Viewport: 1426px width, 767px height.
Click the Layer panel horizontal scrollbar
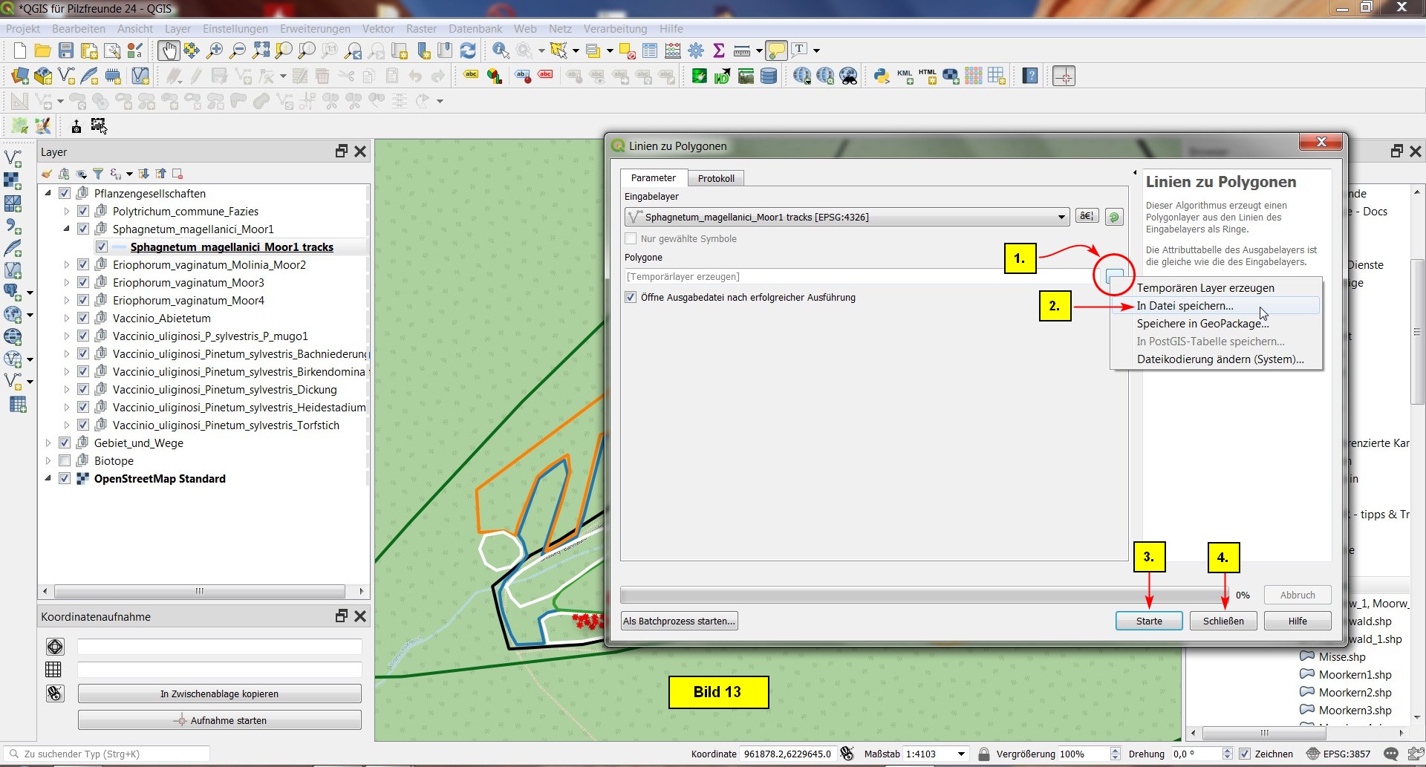pos(199,592)
